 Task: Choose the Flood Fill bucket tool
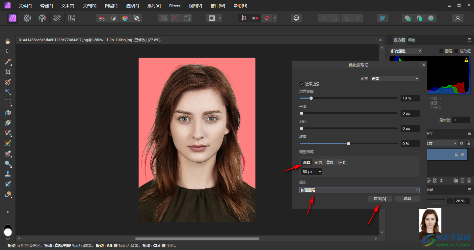[8, 113]
